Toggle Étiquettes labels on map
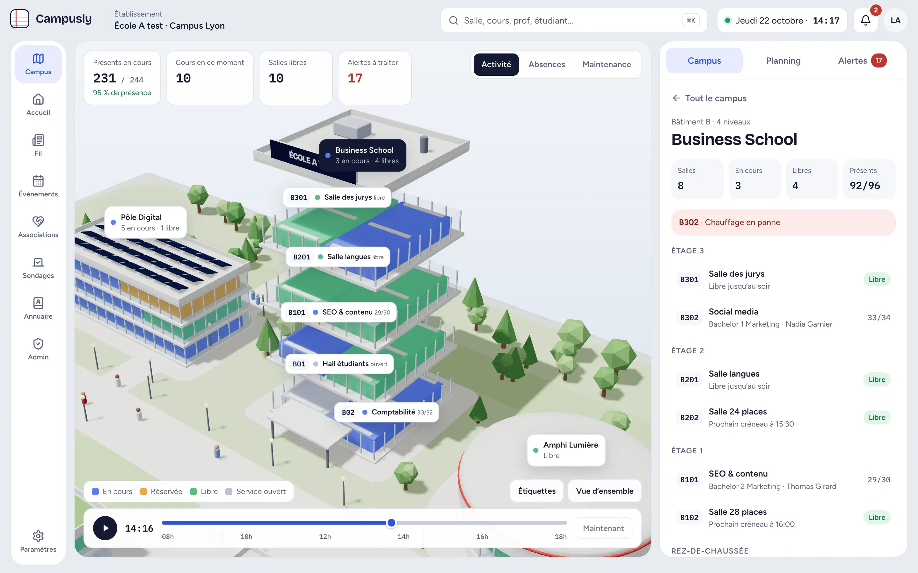 point(537,491)
